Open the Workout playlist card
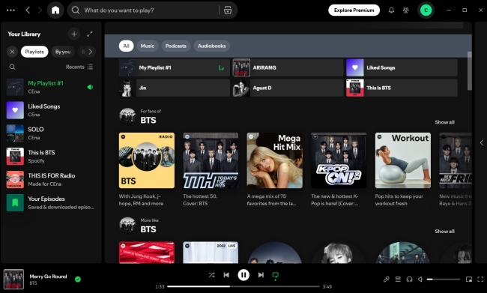This screenshot has height=293, width=487. tap(403, 169)
